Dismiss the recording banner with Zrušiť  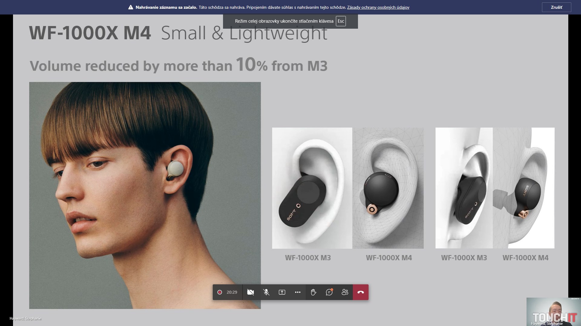(x=556, y=7)
